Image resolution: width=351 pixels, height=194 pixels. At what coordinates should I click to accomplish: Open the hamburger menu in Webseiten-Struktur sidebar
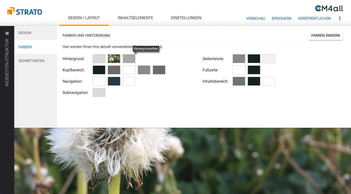pyautogui.click(x=7, y=33)
